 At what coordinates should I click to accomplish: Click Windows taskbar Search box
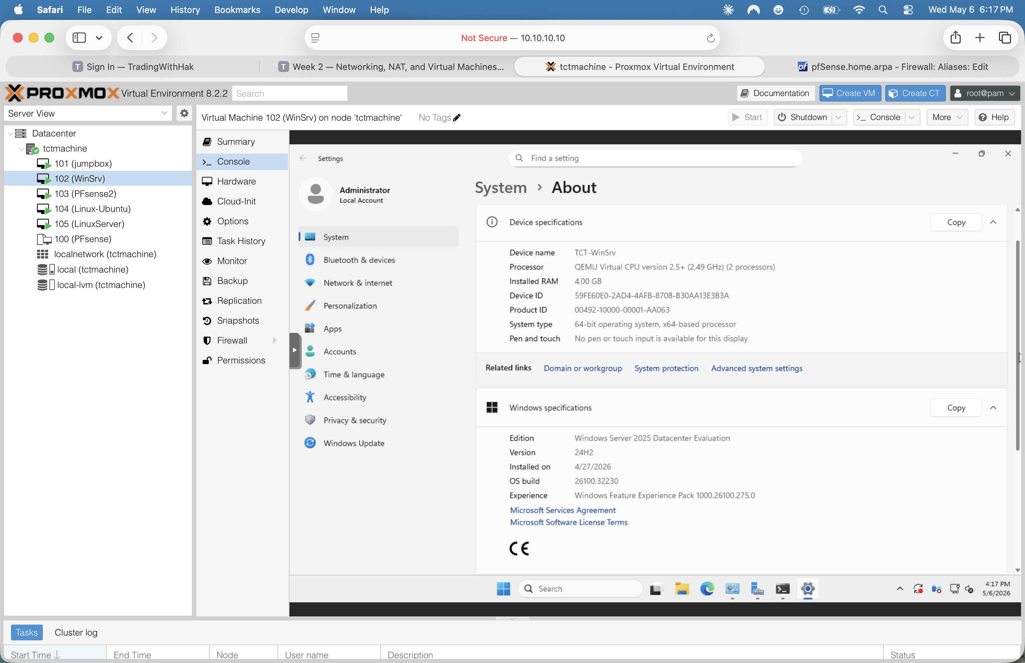581,589
